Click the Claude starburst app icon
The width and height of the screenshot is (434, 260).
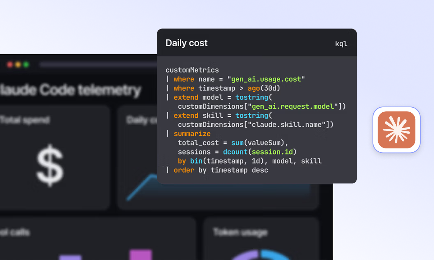(x=396, y=130)
